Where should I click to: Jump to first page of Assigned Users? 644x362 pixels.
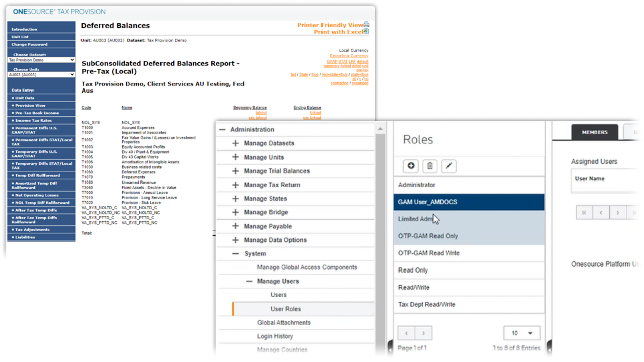coord(584,213)
